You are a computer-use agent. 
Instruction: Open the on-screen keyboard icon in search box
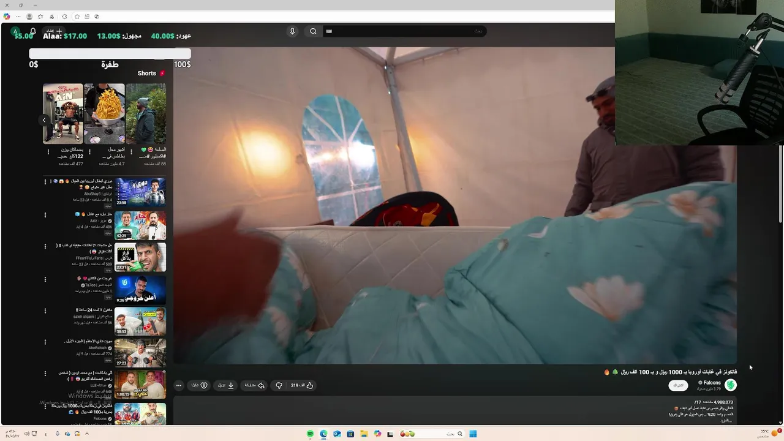click(329, 31)
